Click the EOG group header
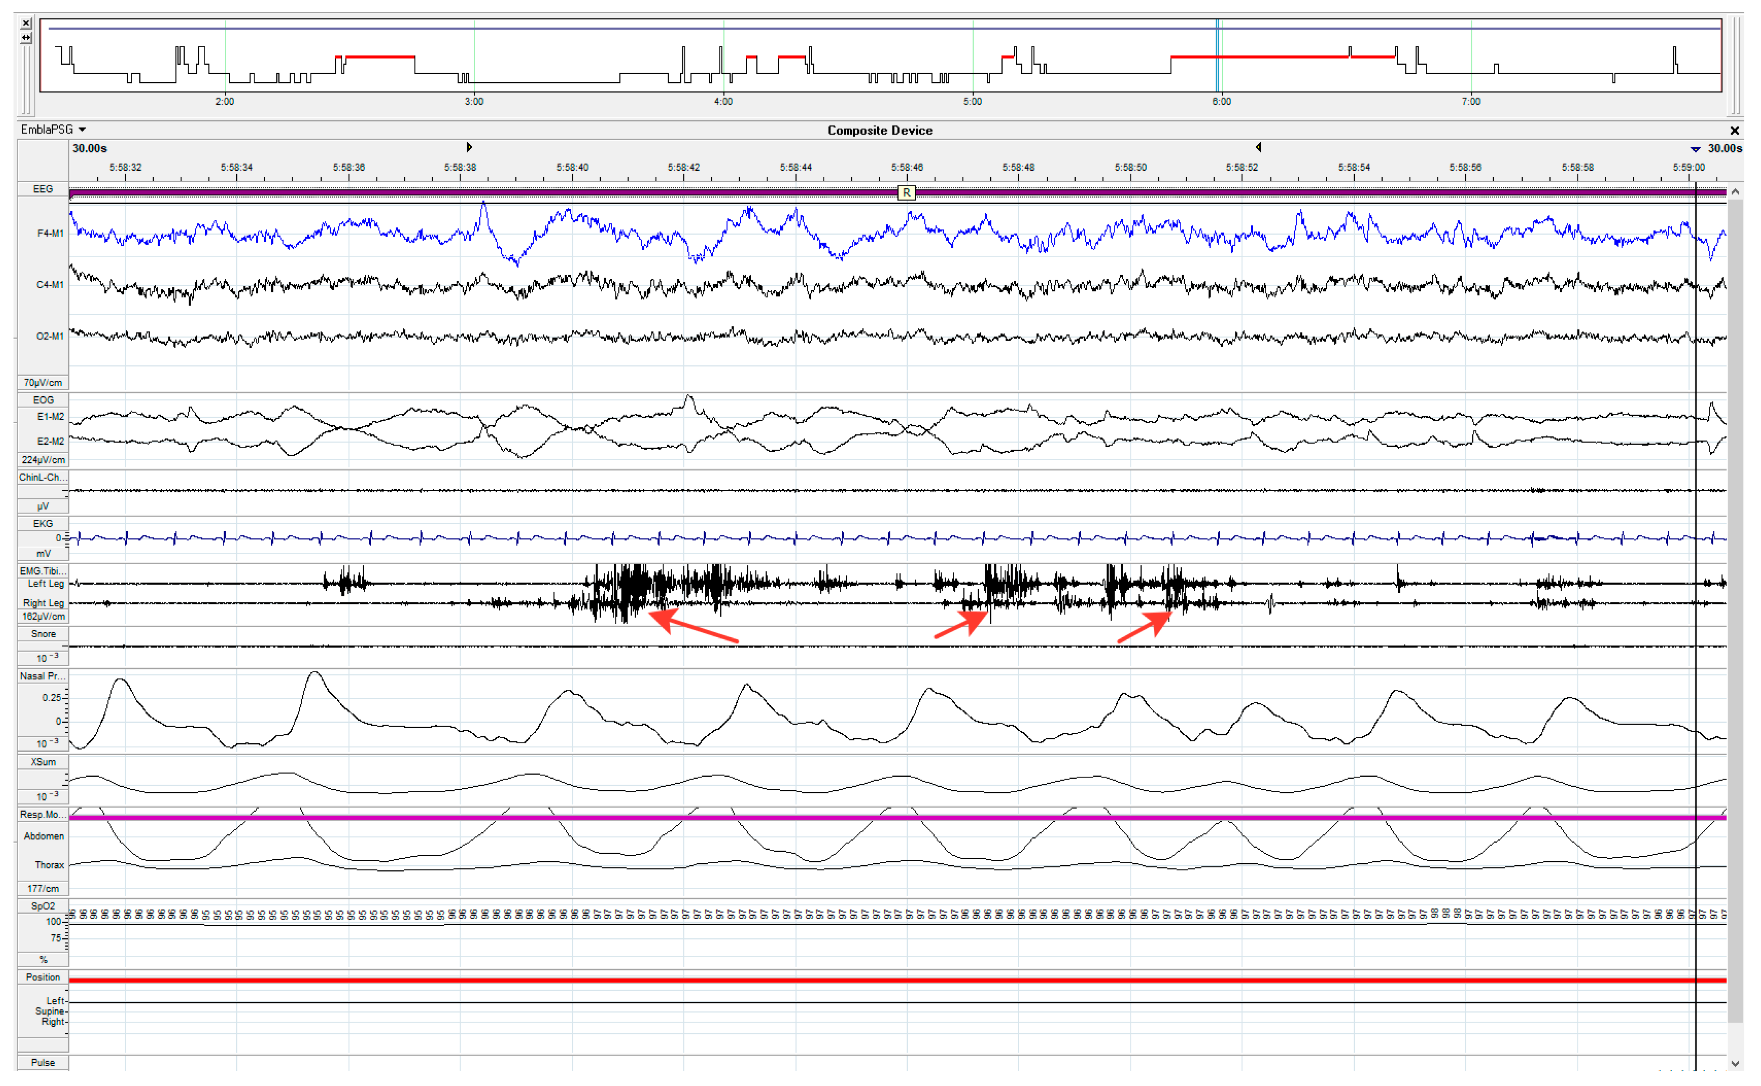The height and width of the screenshot is (1086, 1761). tap(43, 400)
